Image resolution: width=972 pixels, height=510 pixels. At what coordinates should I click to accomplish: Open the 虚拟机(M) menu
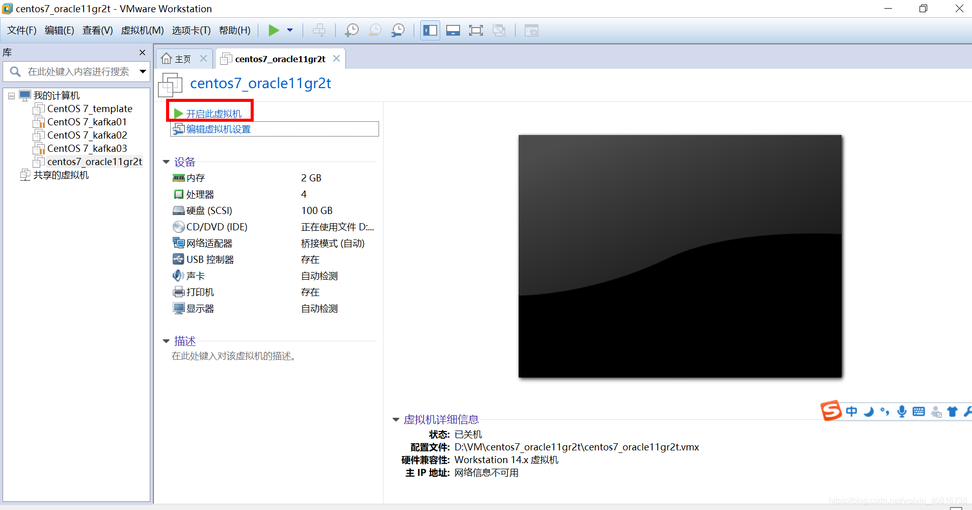point(142,31)
